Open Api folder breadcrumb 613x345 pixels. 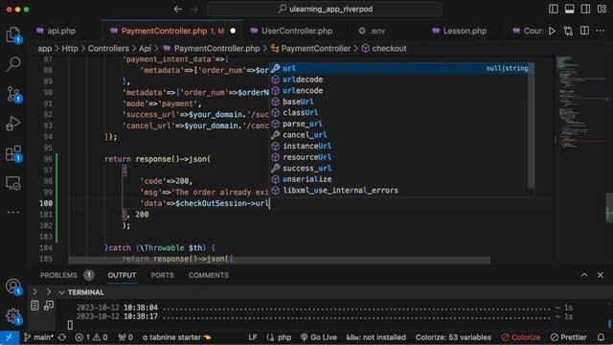pyautogui.click(x=145, y=49)
